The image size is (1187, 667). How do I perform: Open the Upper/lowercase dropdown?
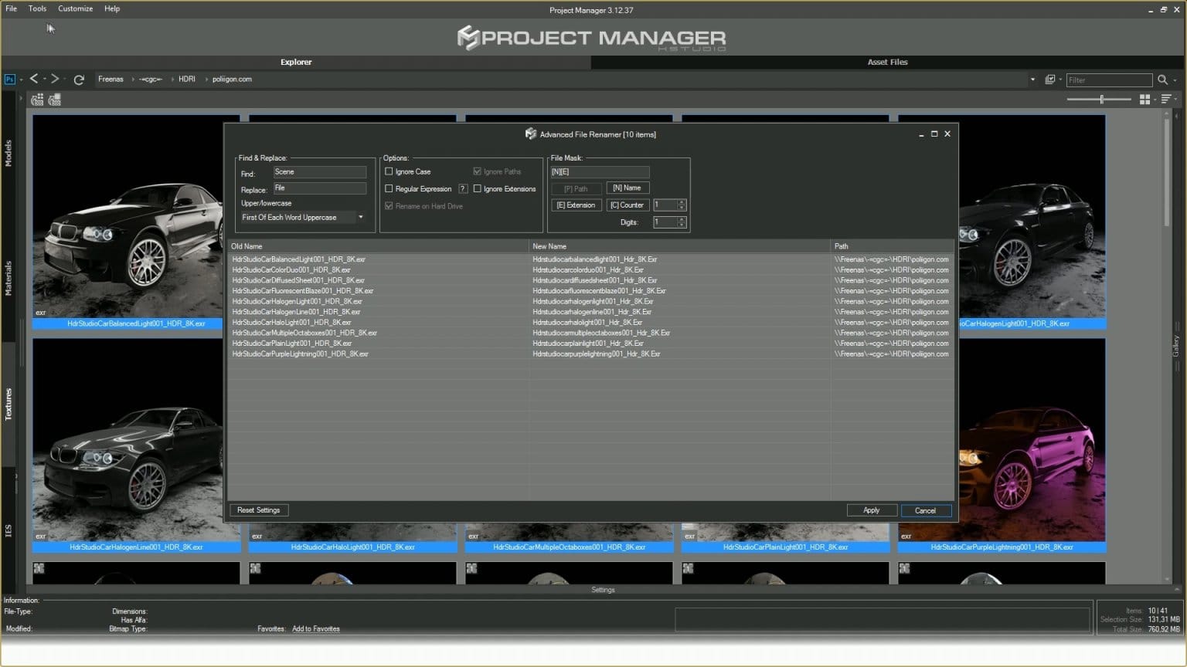pyautogui.click(x=360, y=217)
